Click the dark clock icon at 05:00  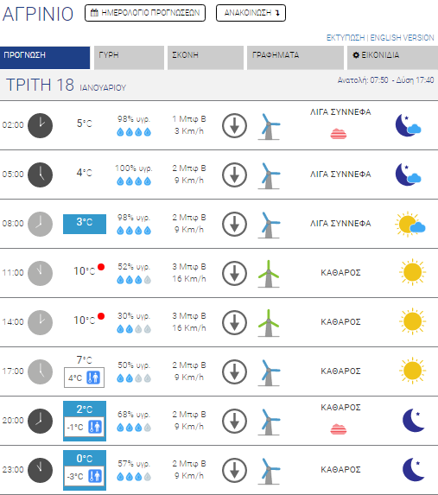pyautogui.click(x=40, y=175)
